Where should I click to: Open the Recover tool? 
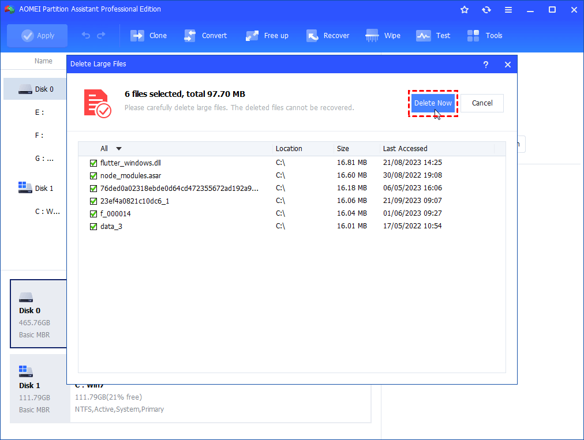(x=328, y=36)
